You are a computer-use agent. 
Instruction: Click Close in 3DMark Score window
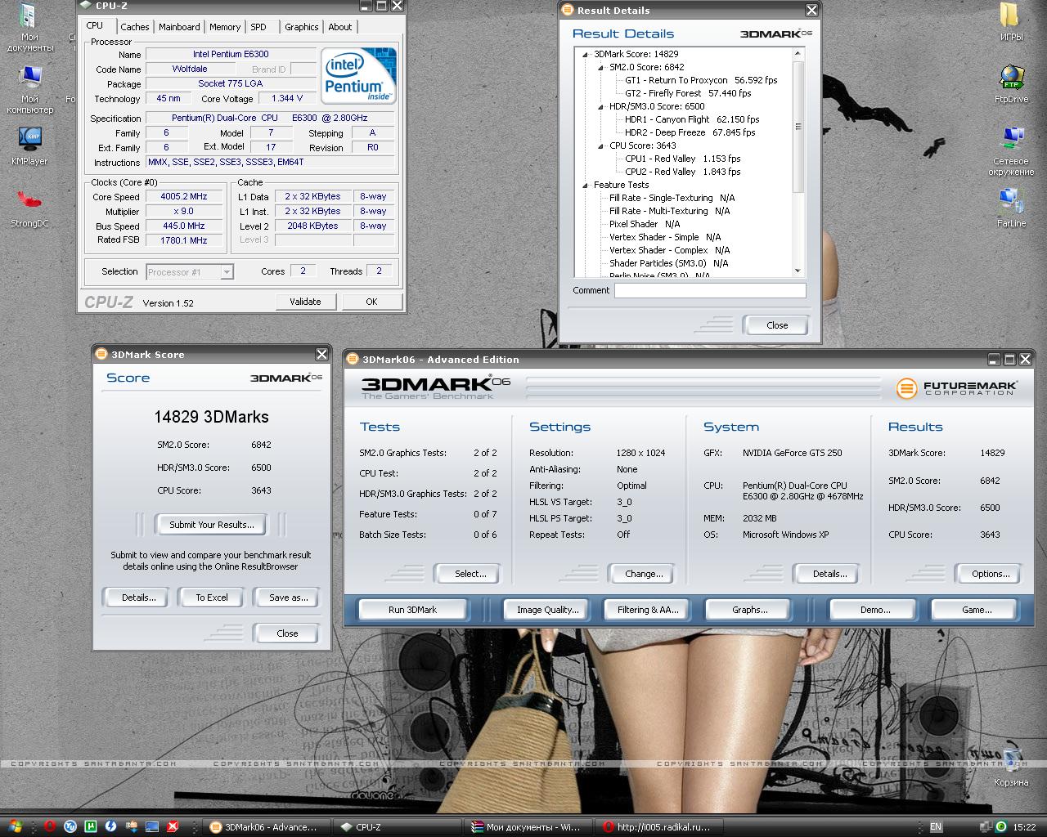(x=287, y=633)
